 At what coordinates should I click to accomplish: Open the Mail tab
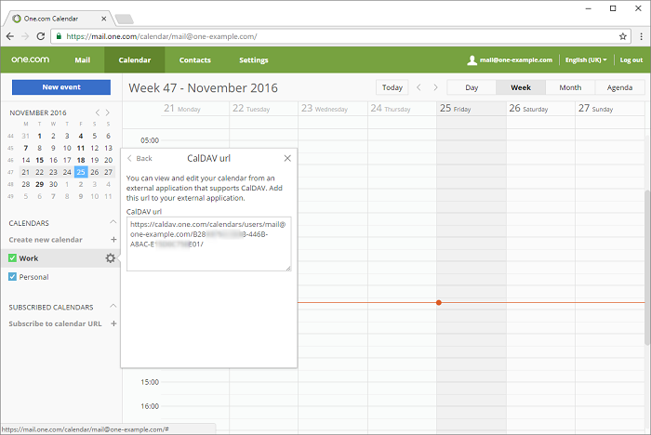click(x=82, y=59)
